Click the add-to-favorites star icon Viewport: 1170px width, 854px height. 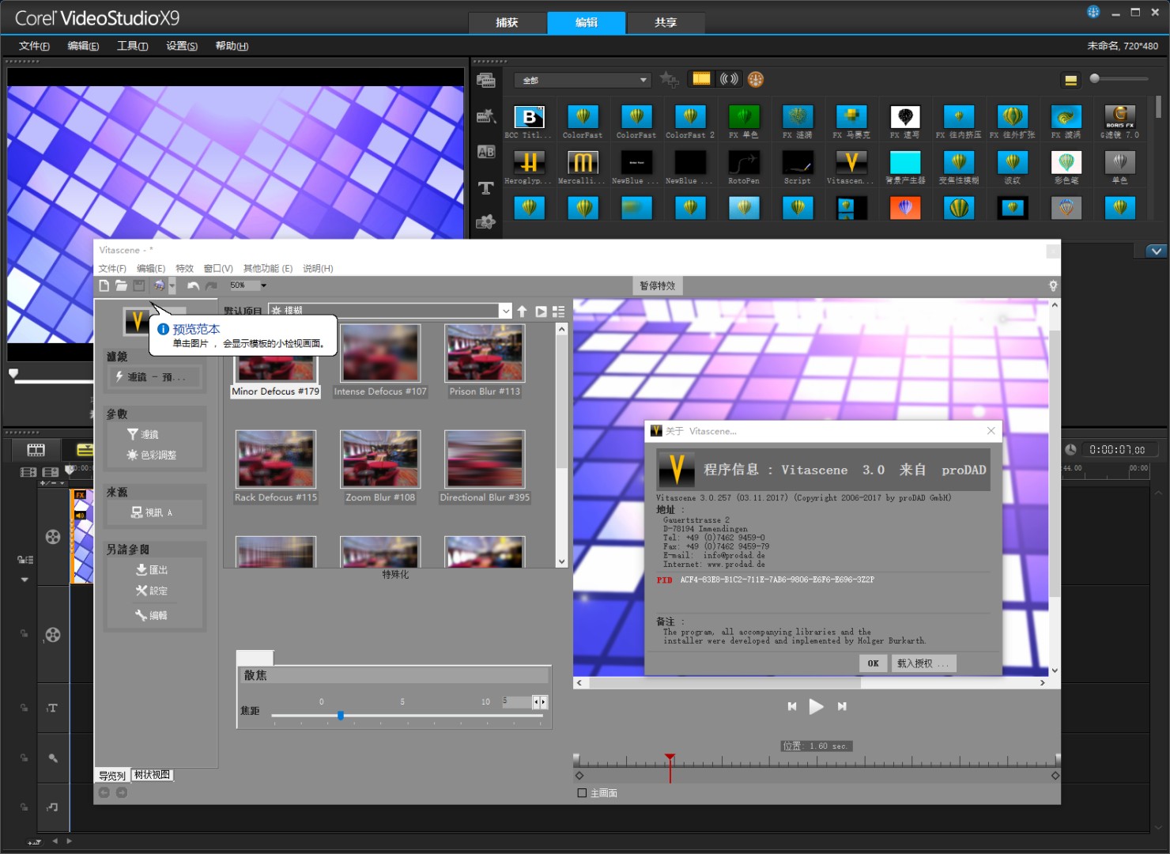click(x=669, y=79)
